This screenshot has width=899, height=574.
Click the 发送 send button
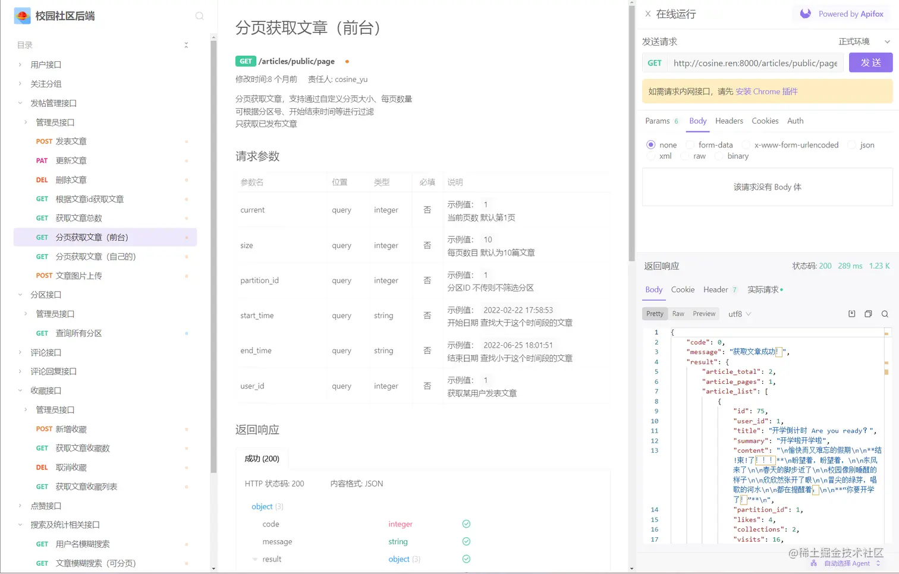(x=870, y=62)
